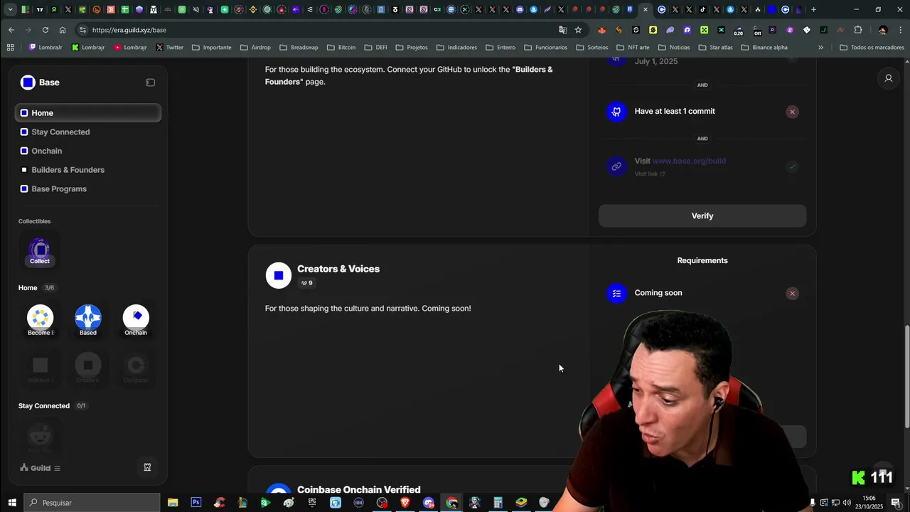910x512 pixels.
Task: Click the Collect collectible badge
Action: (x=40, y=252)
